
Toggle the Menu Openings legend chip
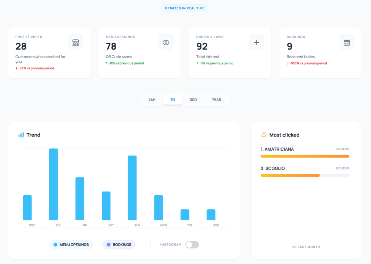(x=71, y=244)
